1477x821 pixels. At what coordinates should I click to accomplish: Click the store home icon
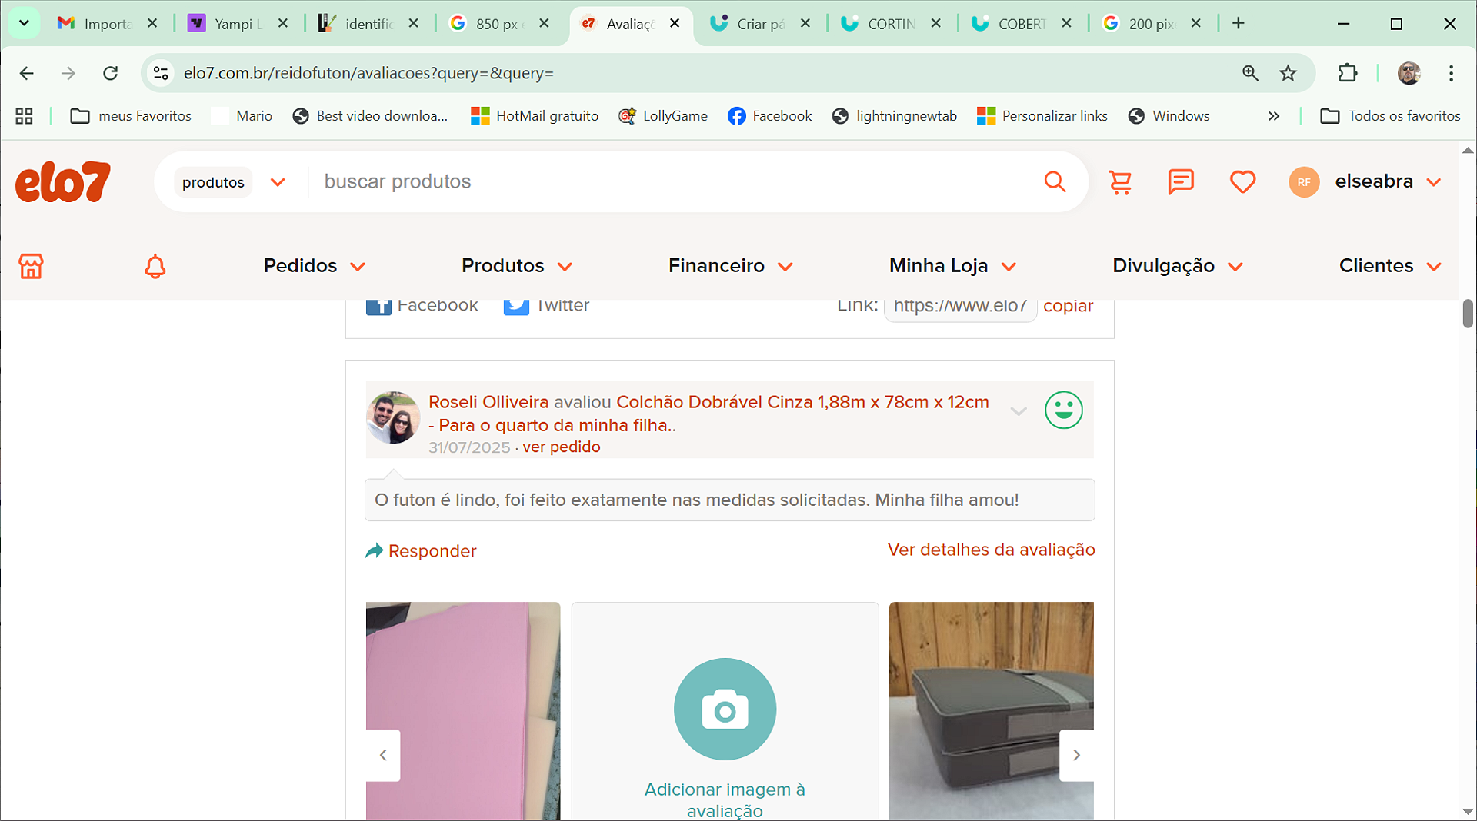31,266
